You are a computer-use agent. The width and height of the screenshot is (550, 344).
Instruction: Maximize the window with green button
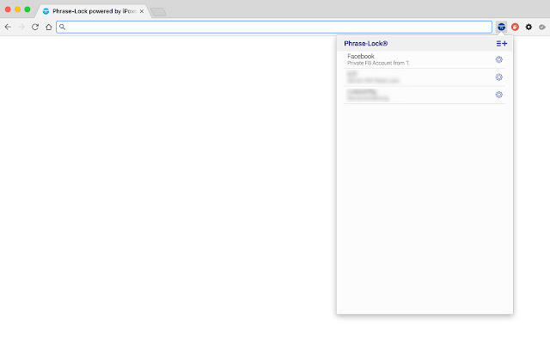pyautogui.click(x=27, y=9)
